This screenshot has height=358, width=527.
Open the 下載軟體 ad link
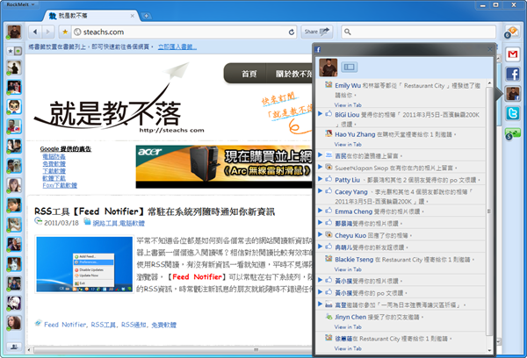point(54,171)
